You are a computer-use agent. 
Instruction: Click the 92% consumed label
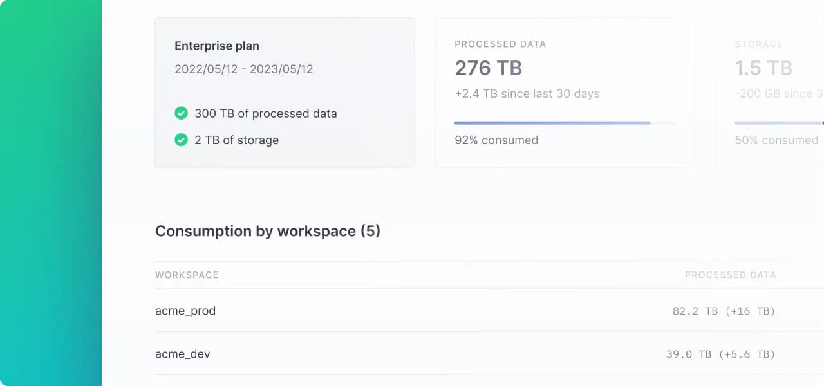point(496,140)
